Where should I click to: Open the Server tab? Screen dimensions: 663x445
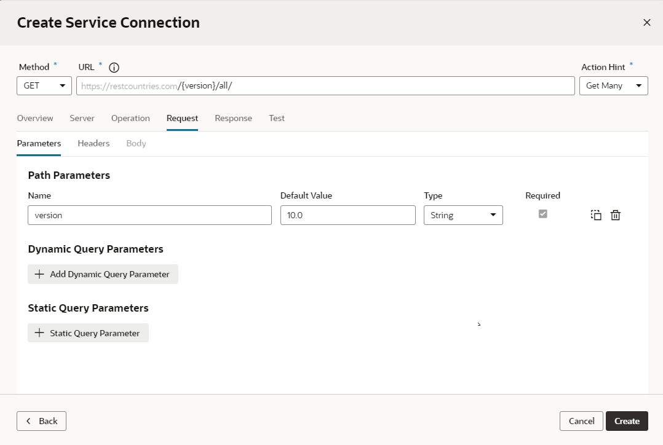coord(82,118)
